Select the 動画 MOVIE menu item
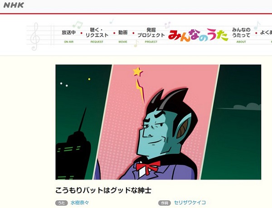The height and width of the screenshot is (208, 272). coord(123,36)
